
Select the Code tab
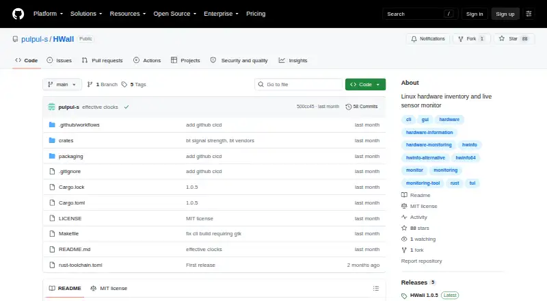tap(27, 60)
